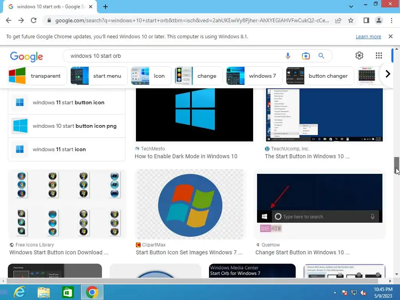This screenshot has width=400, height=300.
Task: View site information padlock icon
Action: pyautogui.click(x=49, y=20)
